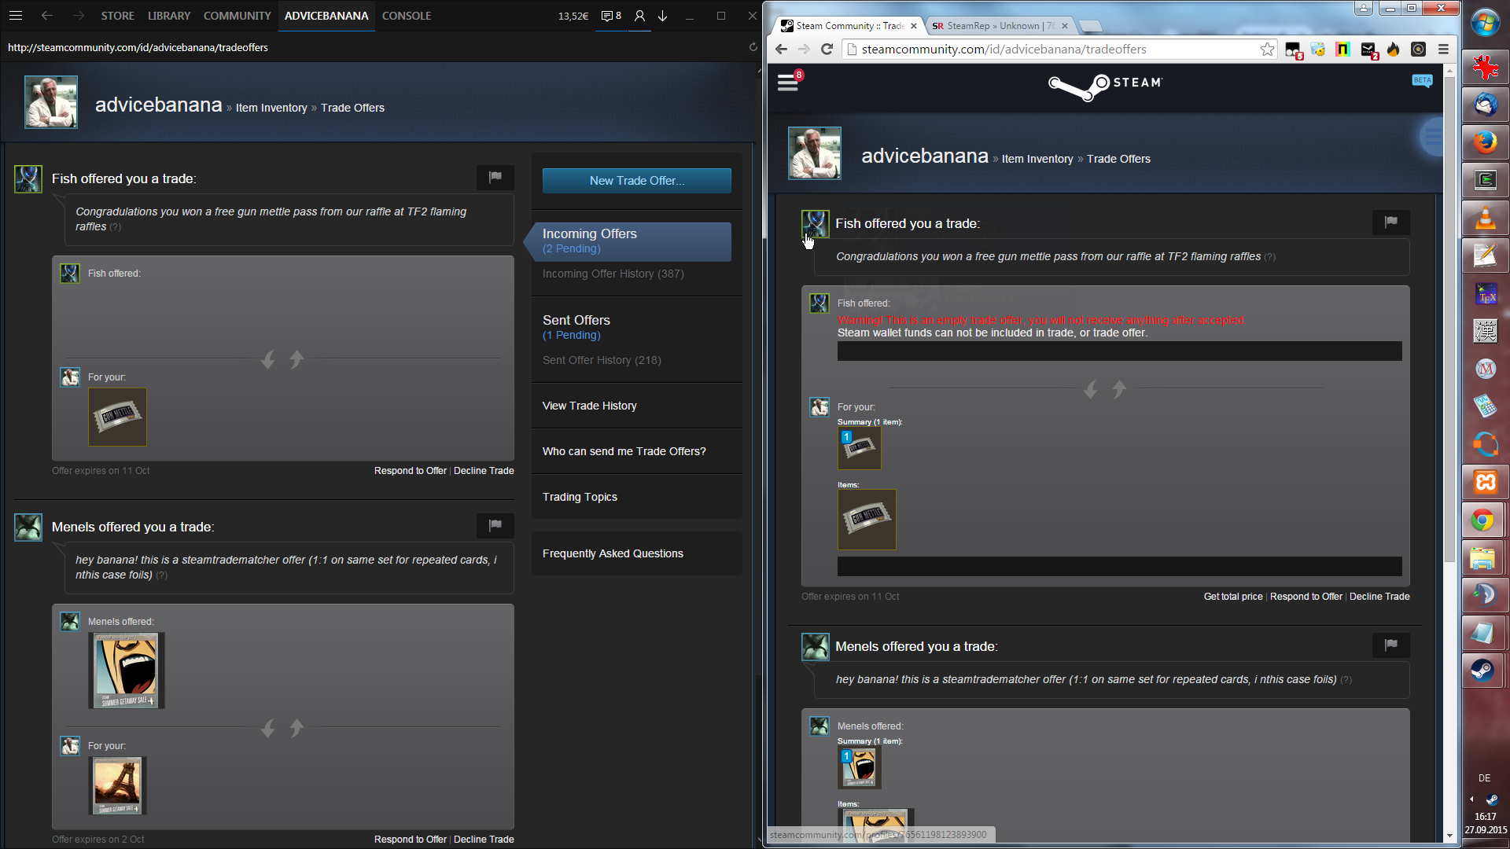Open the hamburger menu on the mobile Steam page
The height and width of the screenshot is (849, 1510).
(787, 83)
